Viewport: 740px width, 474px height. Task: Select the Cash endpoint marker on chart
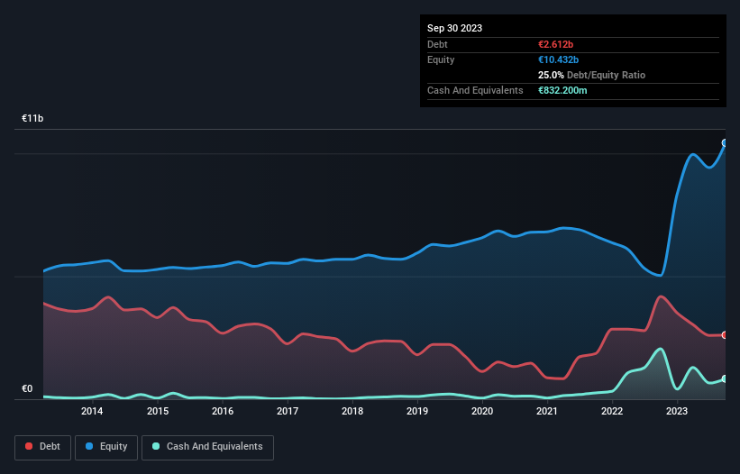click(725, 378)
